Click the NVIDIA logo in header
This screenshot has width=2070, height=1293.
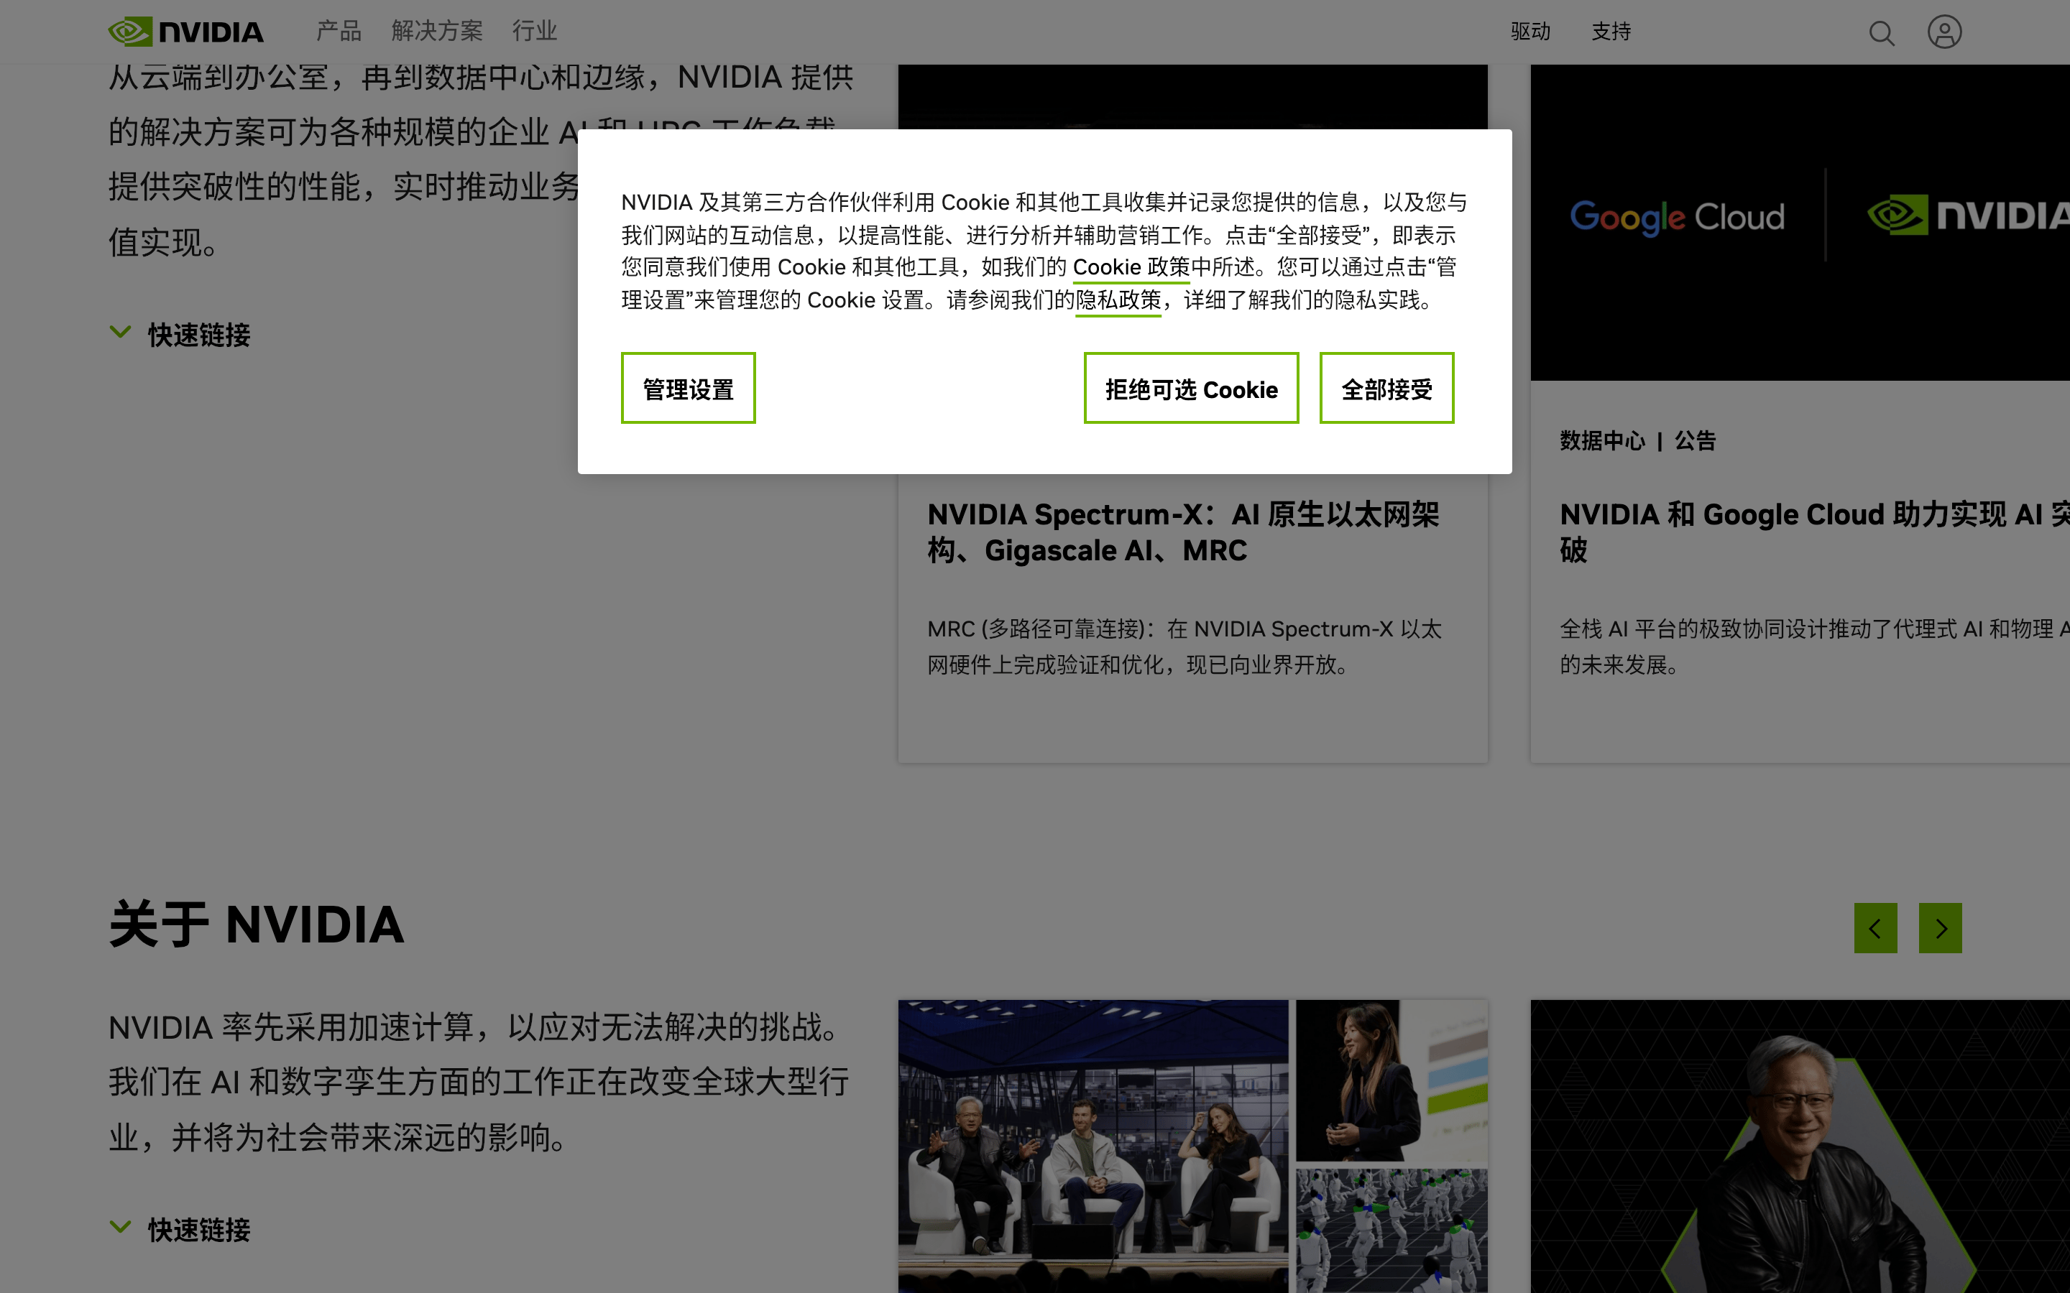[185, 32]
